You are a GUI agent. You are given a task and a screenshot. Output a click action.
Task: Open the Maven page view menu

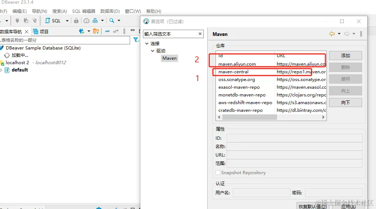(361, 34)
